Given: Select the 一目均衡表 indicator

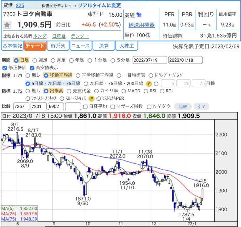Looking at the screenshot, I should 119,75.
